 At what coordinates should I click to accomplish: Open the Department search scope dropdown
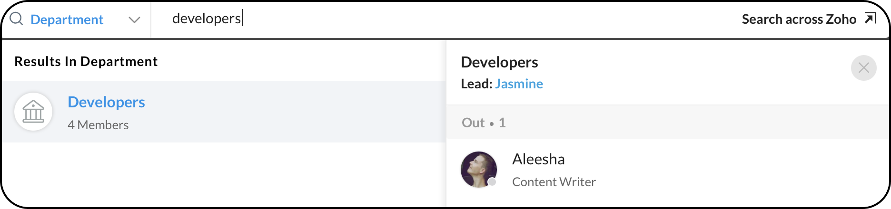[67, 19]
